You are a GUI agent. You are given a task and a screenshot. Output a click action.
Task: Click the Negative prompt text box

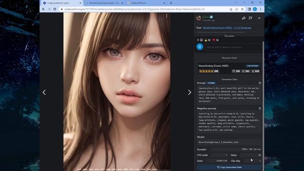[x=229, y=122]
